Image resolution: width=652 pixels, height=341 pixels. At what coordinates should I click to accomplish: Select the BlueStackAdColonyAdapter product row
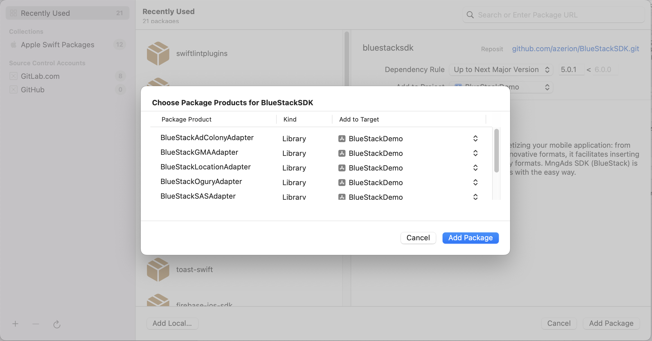click(321, 138)
